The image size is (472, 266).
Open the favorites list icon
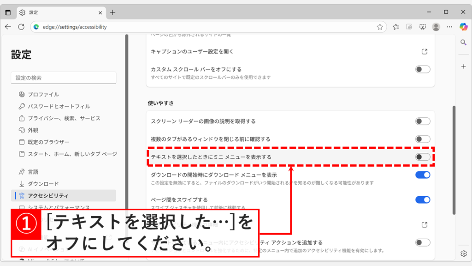point(395,27)
